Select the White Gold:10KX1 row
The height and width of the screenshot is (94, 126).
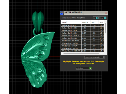point(82,43)
